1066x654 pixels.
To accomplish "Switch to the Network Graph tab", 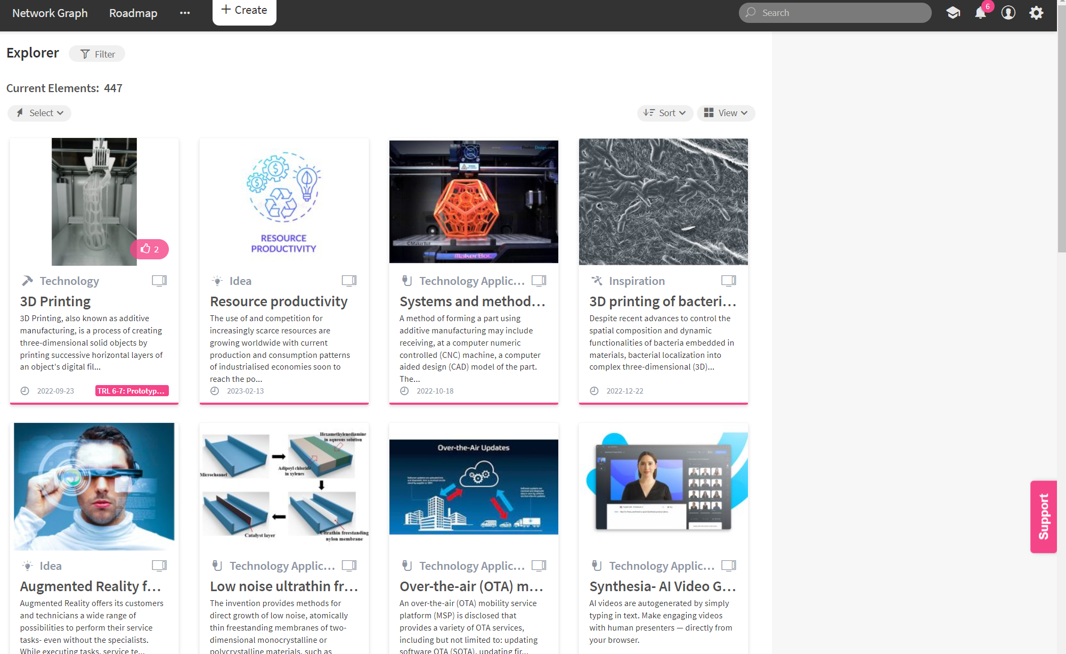I will tap(50, 13).
